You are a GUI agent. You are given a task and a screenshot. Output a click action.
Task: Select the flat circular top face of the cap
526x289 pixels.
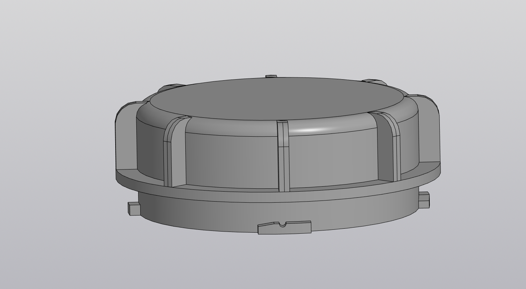277,98
